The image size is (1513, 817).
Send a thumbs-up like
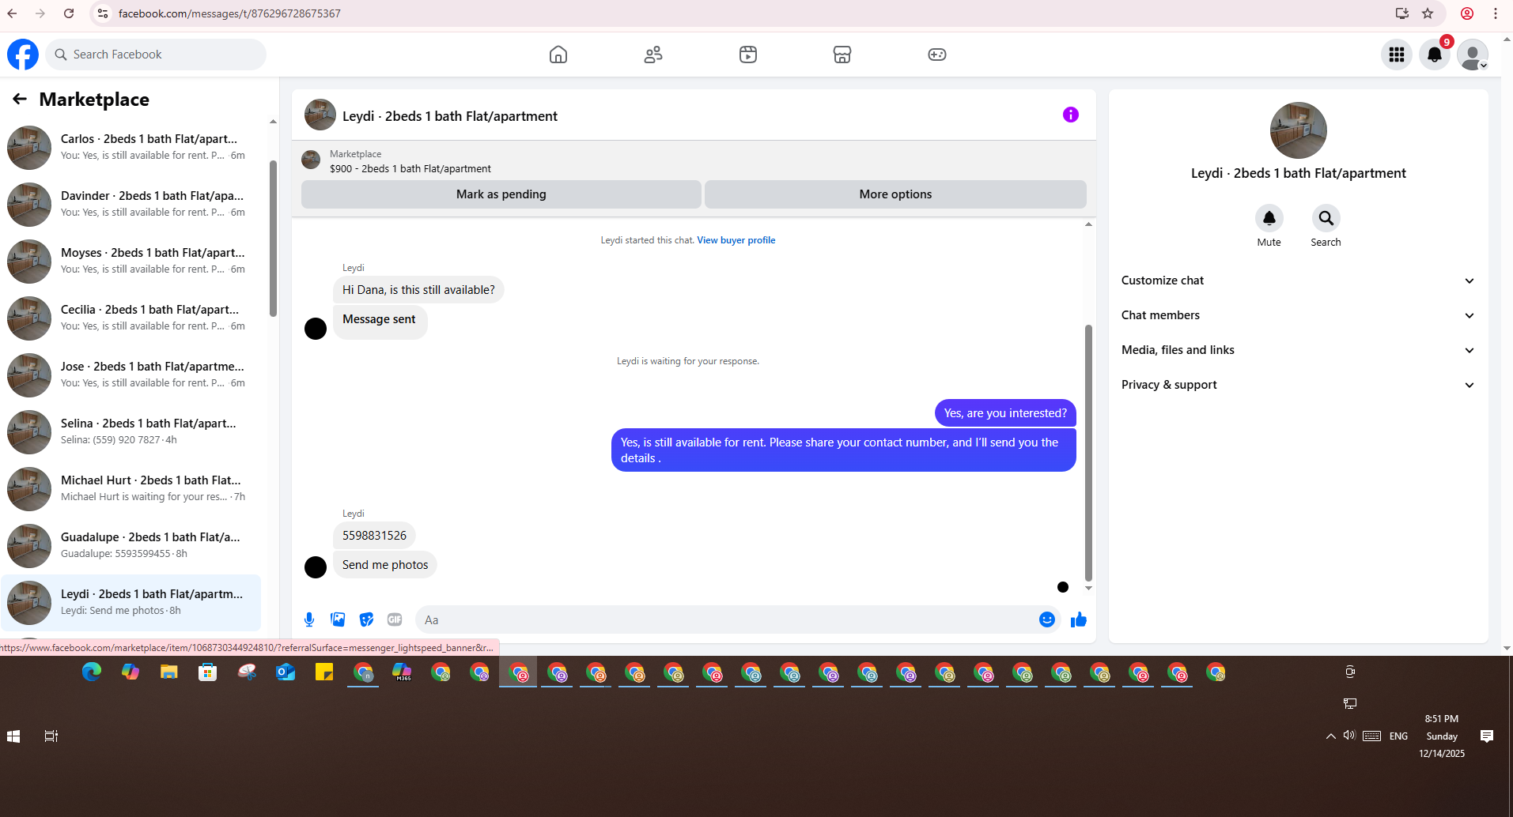pyautogui.click(x=1079, y=619)
